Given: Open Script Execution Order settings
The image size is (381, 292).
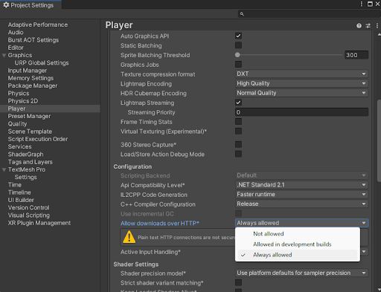Looking at the screenshot, I should [38, 139].
